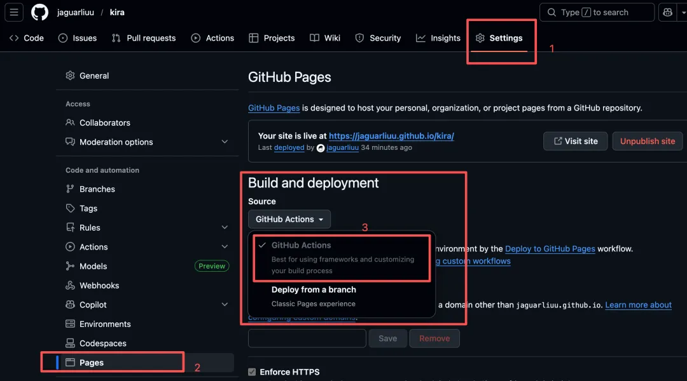Open the hamburger navigation menu
Image resolution: width=687 pixels, height=381 pixels.
[14, 12]
